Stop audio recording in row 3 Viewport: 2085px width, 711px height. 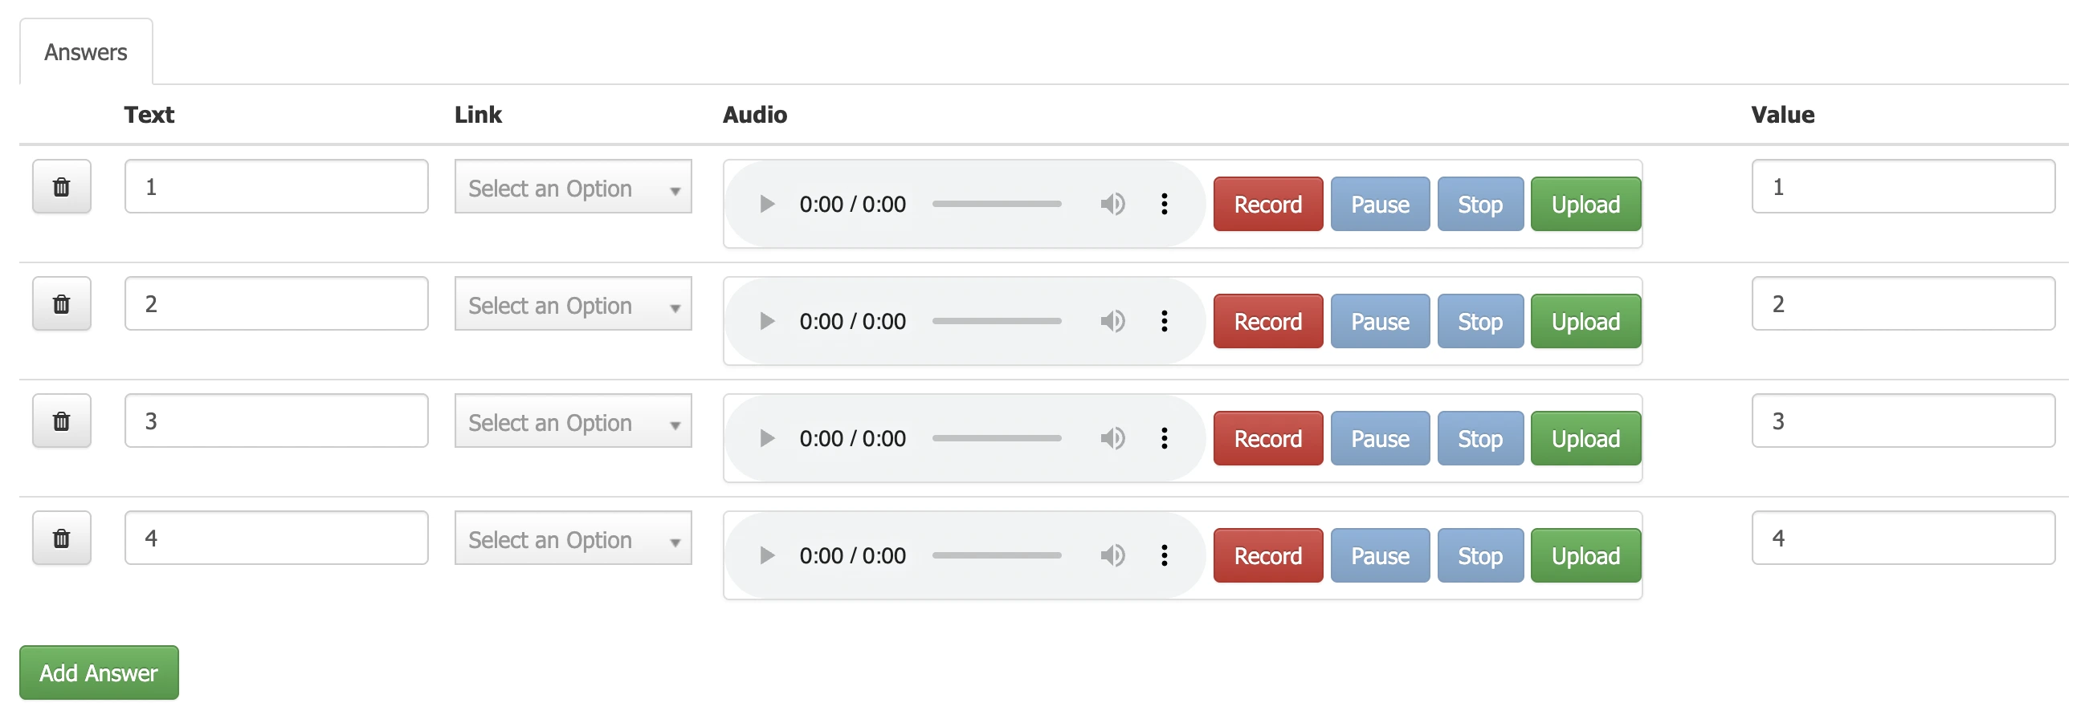tap(1479, 437)
